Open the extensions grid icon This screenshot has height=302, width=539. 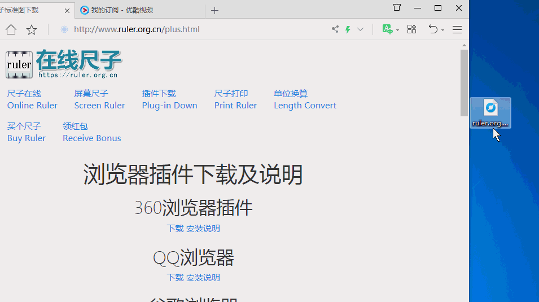411,29
